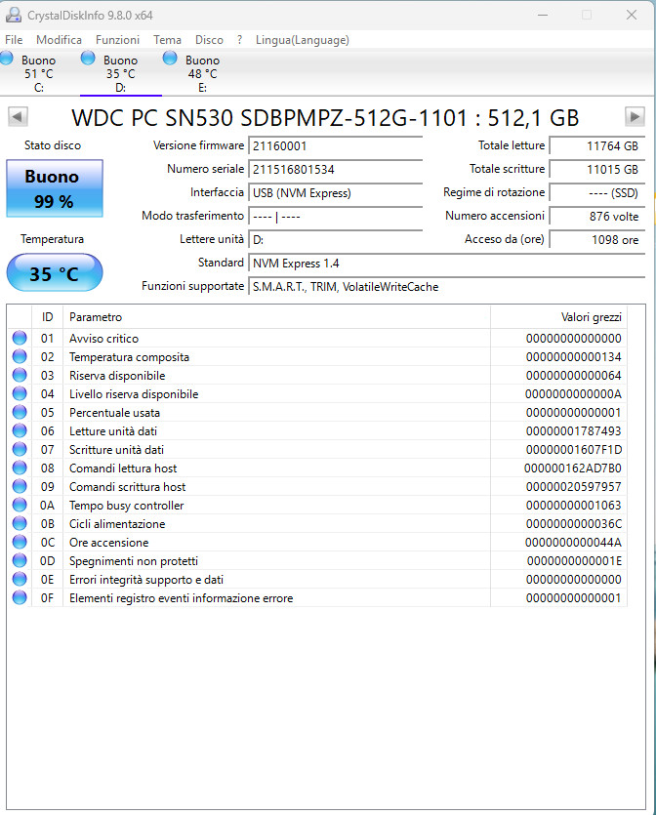Viewport: 656px width, 815px height.
Task: Click the Numero accensioni value 876 volte
Action: tap(596, 217)
